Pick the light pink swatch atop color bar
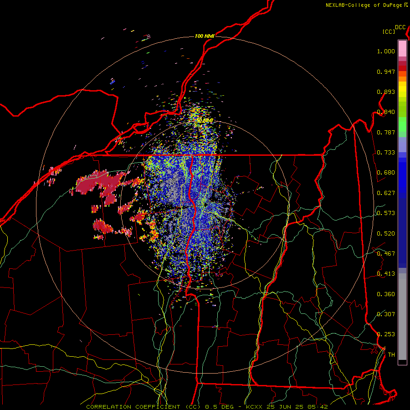410x410 pixels. (402, 48)
